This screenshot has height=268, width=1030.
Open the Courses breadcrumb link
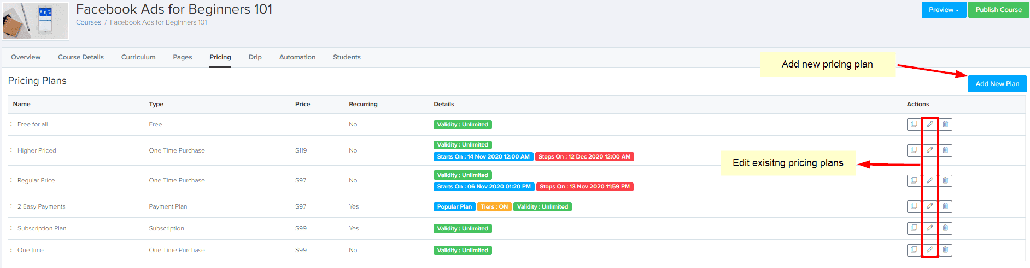point(89,22)
